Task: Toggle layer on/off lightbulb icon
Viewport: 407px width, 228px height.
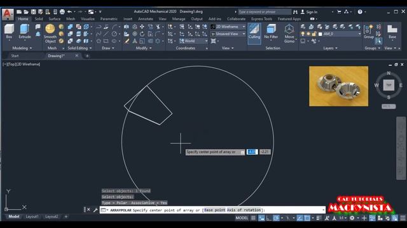Action: (x=303, y=34)
